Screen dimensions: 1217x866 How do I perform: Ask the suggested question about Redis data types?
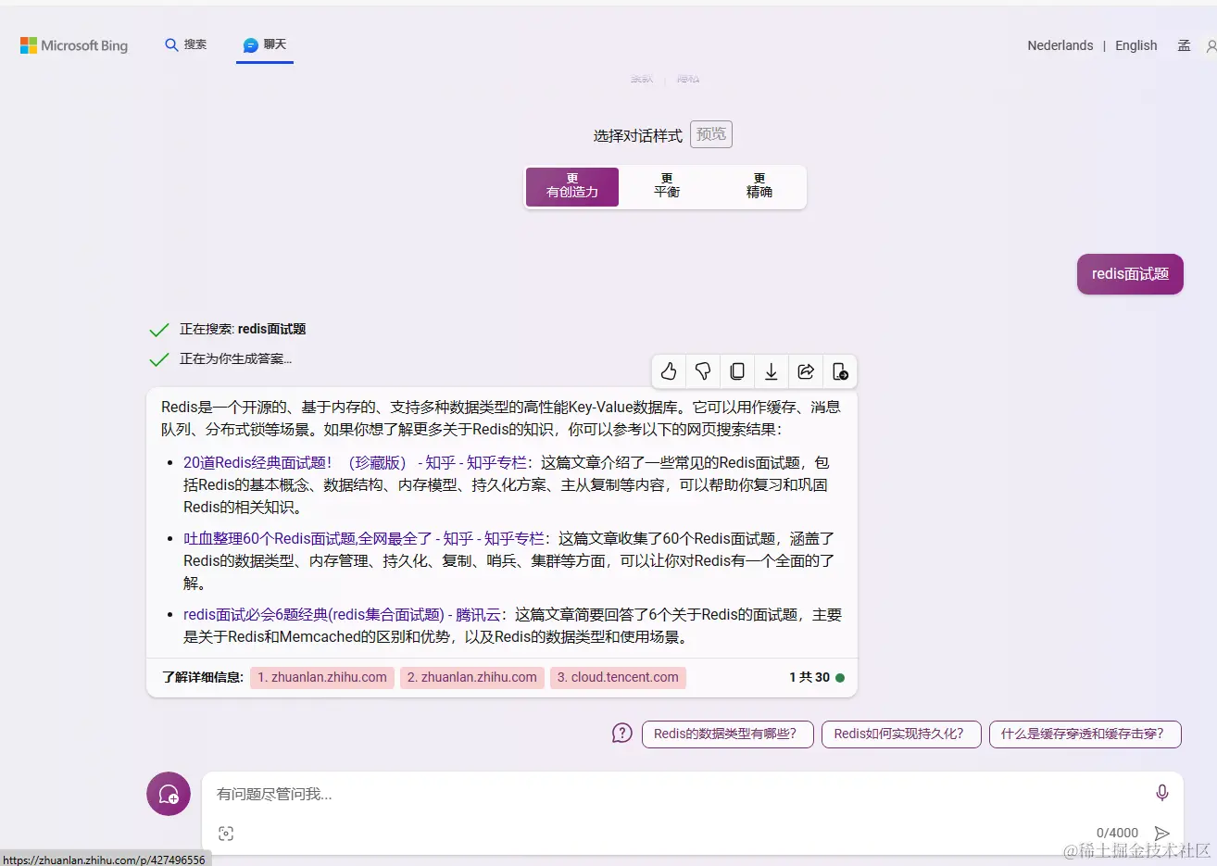coord(727,734)
